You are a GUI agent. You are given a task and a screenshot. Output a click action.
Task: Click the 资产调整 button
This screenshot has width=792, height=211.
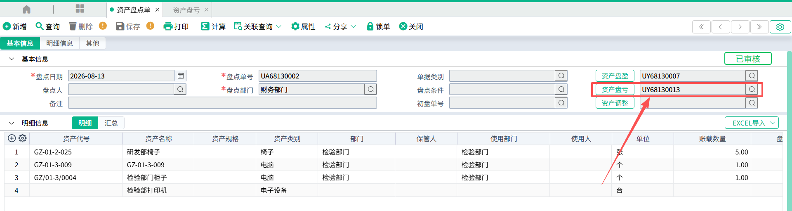coord(615,103)
